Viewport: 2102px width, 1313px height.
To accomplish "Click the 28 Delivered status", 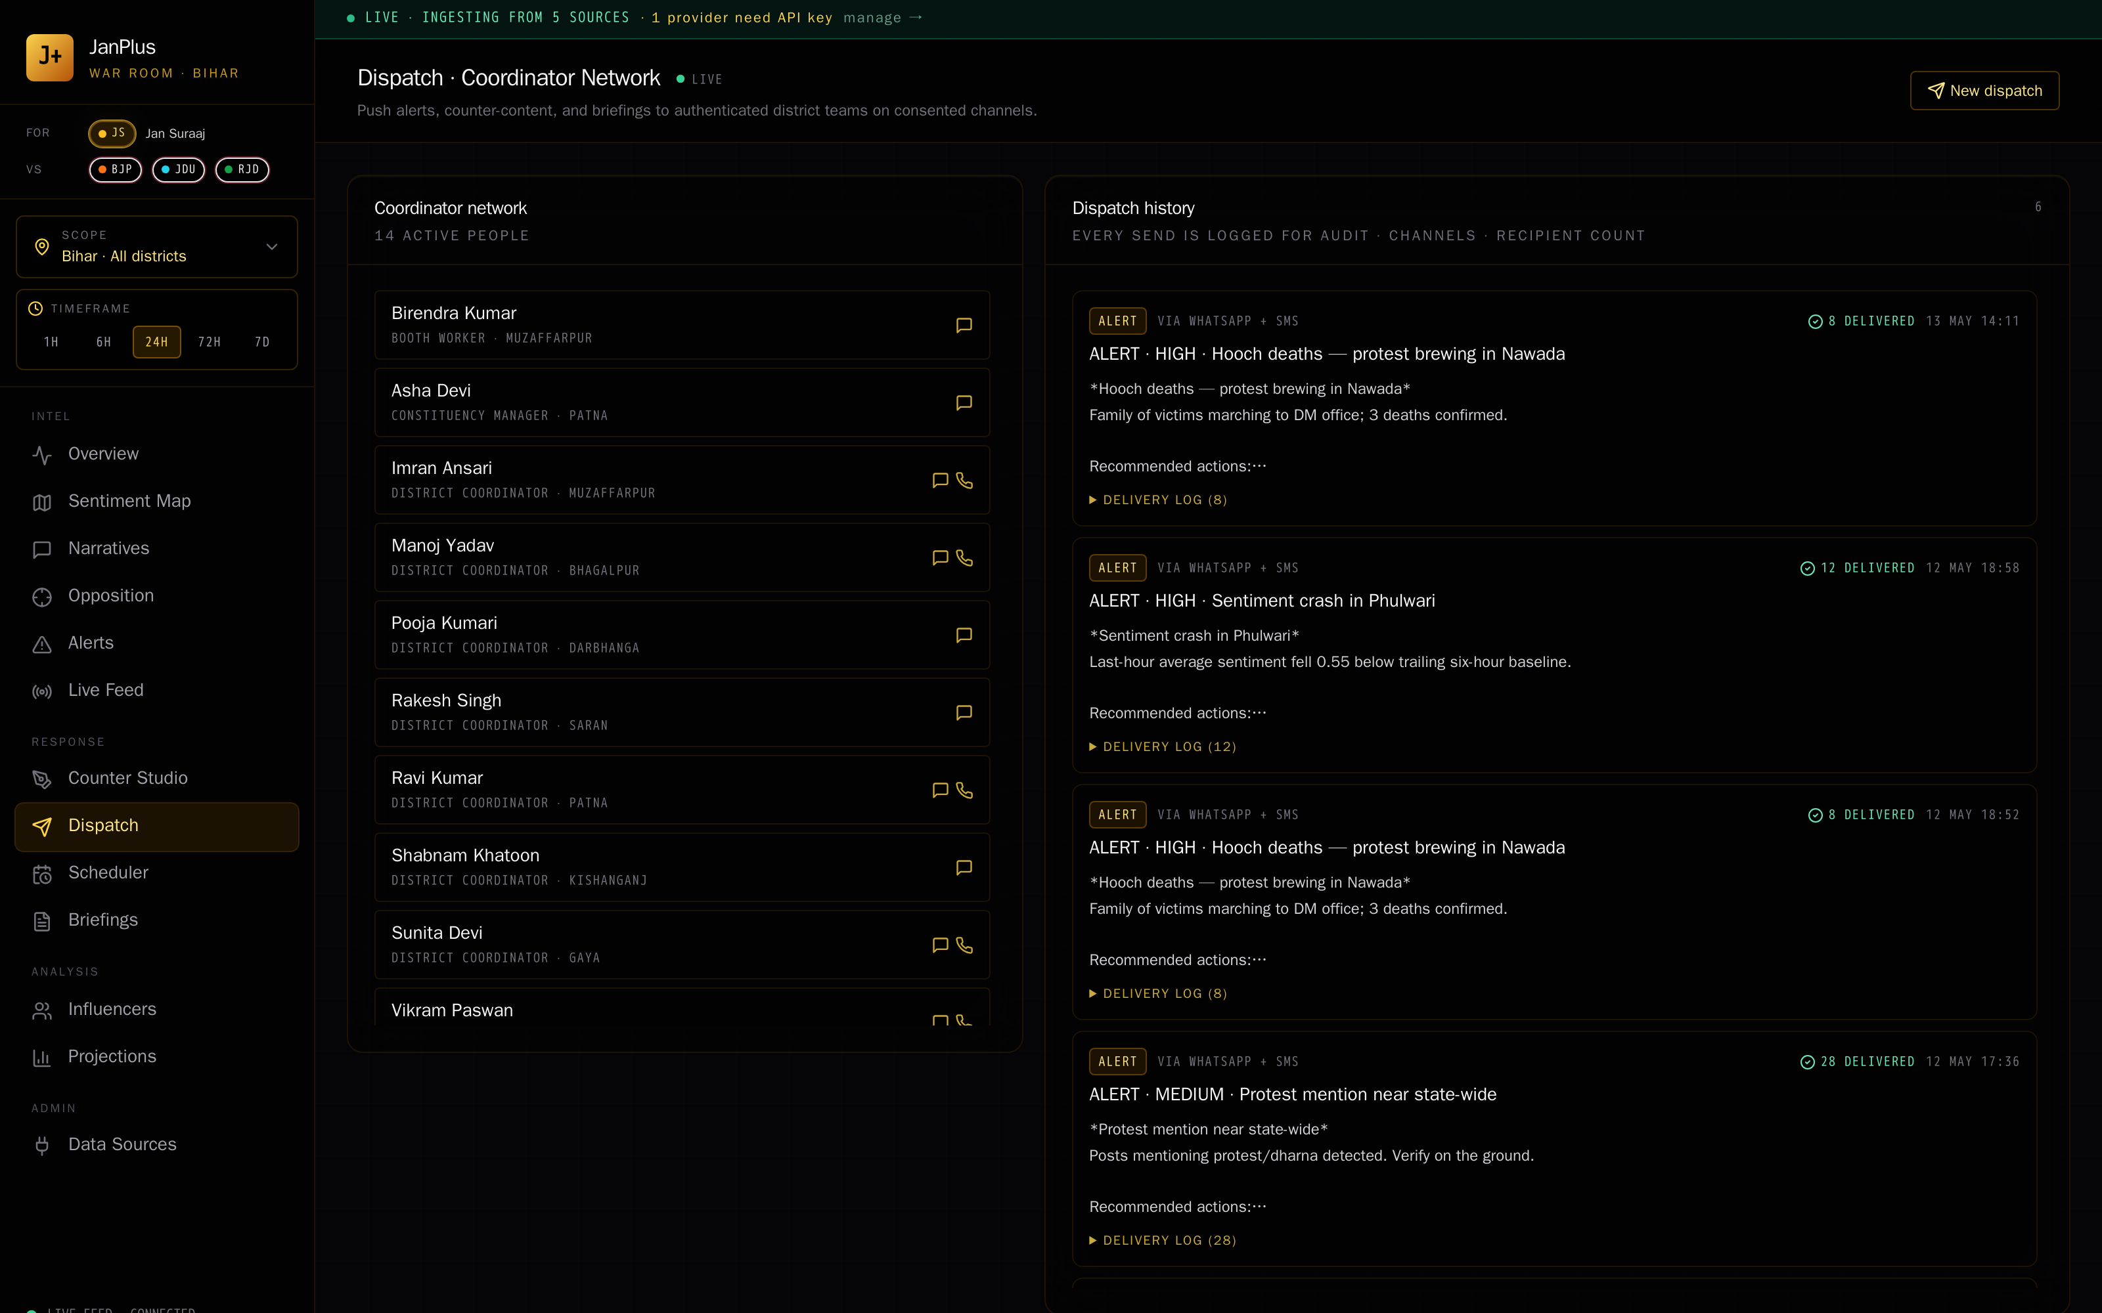I will pos(1857,1061).
